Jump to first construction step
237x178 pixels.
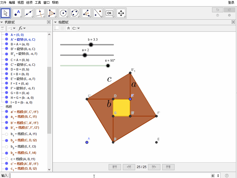tap(114, 167)
